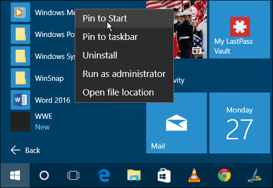Select Pin to taskbar option
This screenshot has width=273, height=188.
(124, 37)
